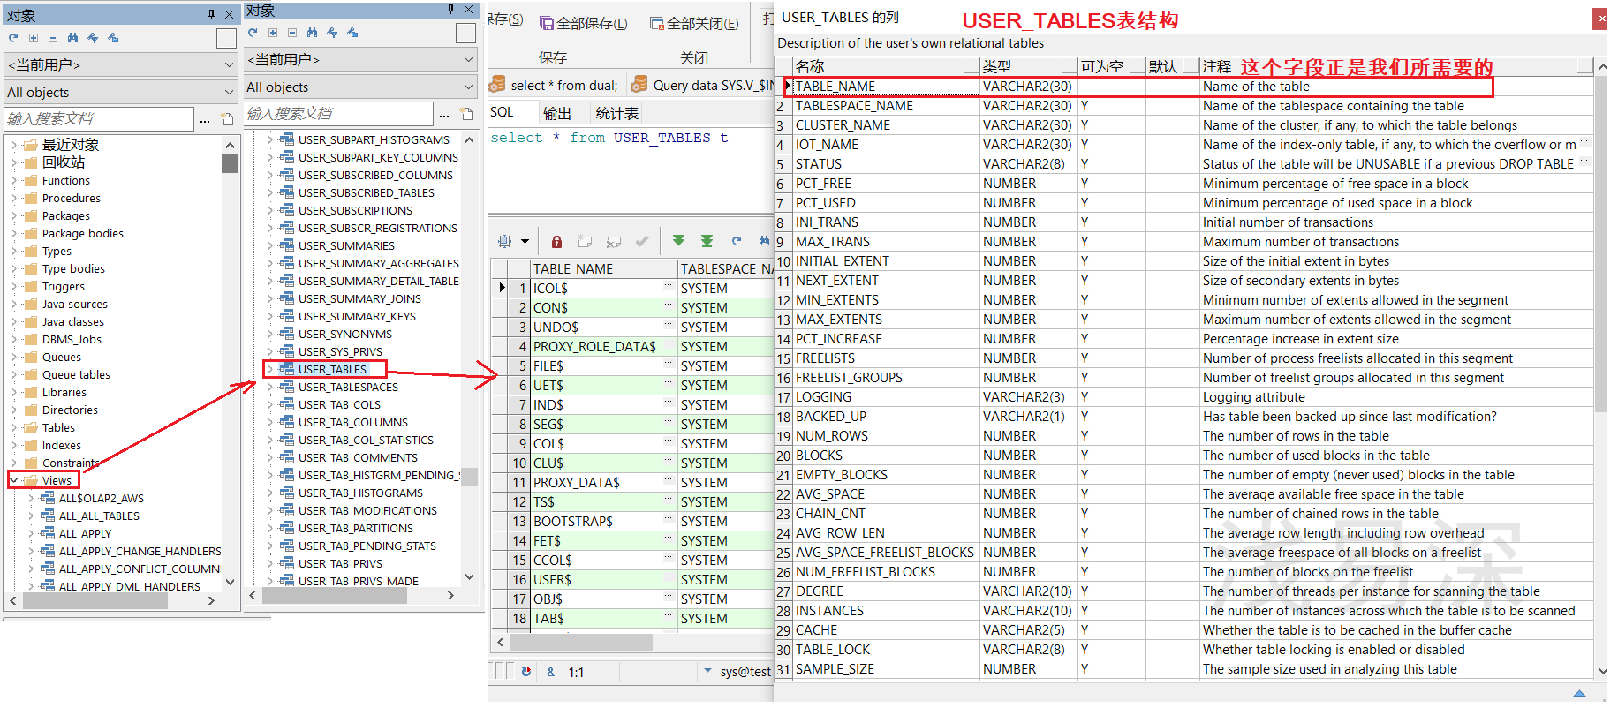Pin the left object panel
The height and width of the screenshot is (708, 1618).
(x=211, y=14)
